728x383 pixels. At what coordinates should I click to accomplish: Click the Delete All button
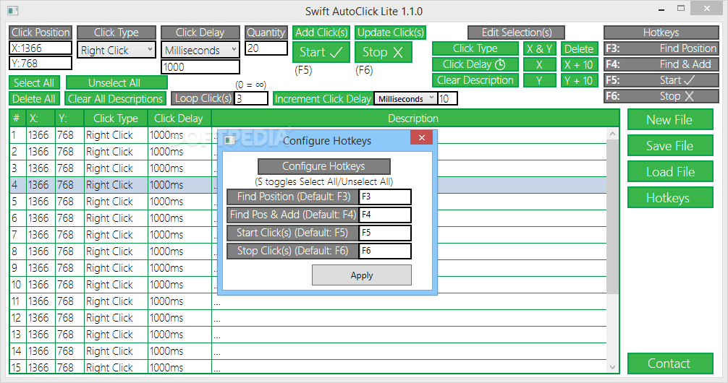point(34,99)
